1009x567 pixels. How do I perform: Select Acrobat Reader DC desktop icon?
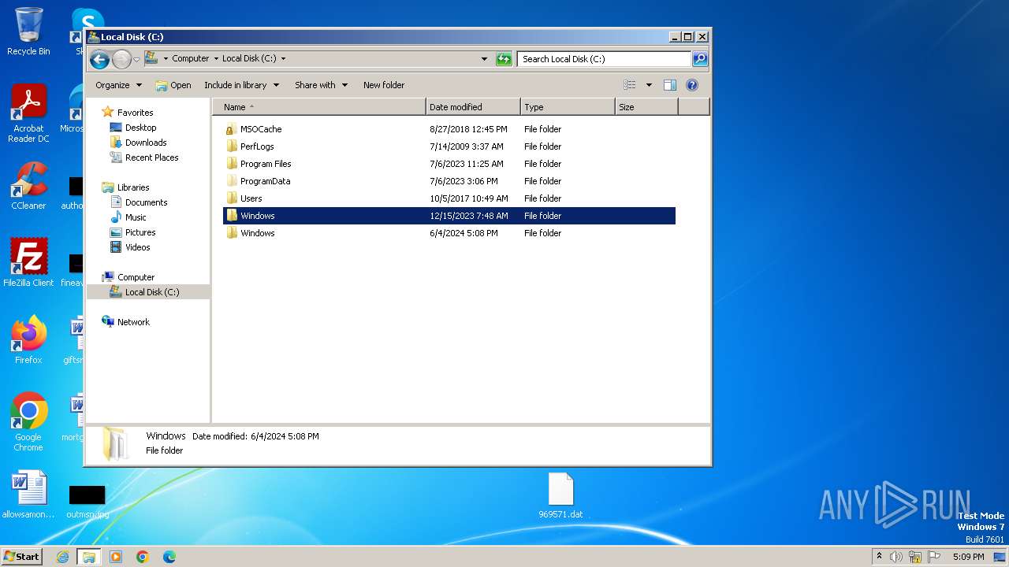tap(28, 114)
